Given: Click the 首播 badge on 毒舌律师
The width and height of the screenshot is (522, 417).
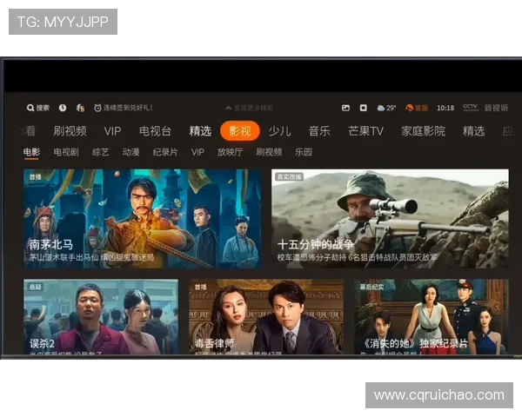Looking at the screenshot, I should coord(200,287).
